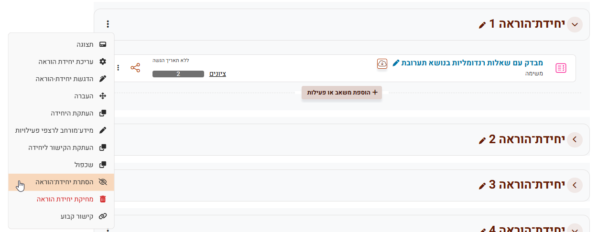
Task: Open the three-dot menu of יחידת-הוראה 1
Action: [108, 24]
